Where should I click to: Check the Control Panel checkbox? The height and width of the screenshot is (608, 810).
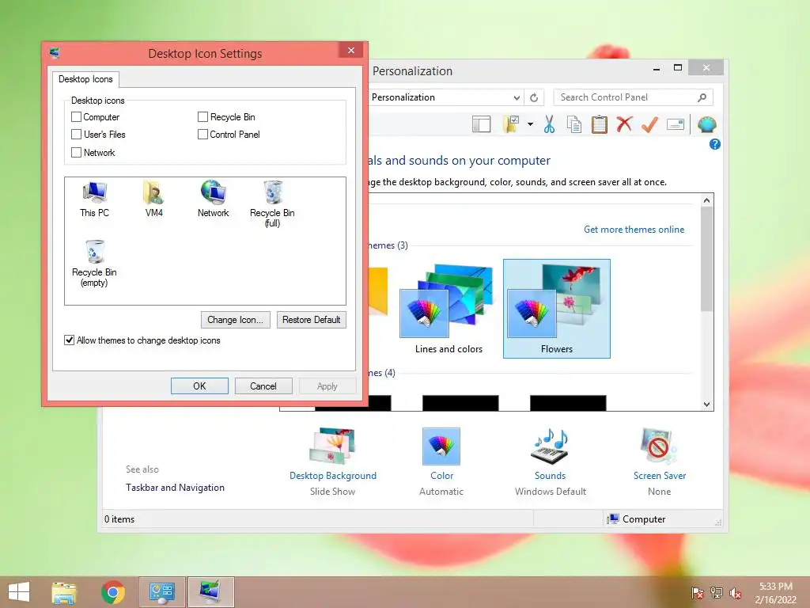pos(202,135)
